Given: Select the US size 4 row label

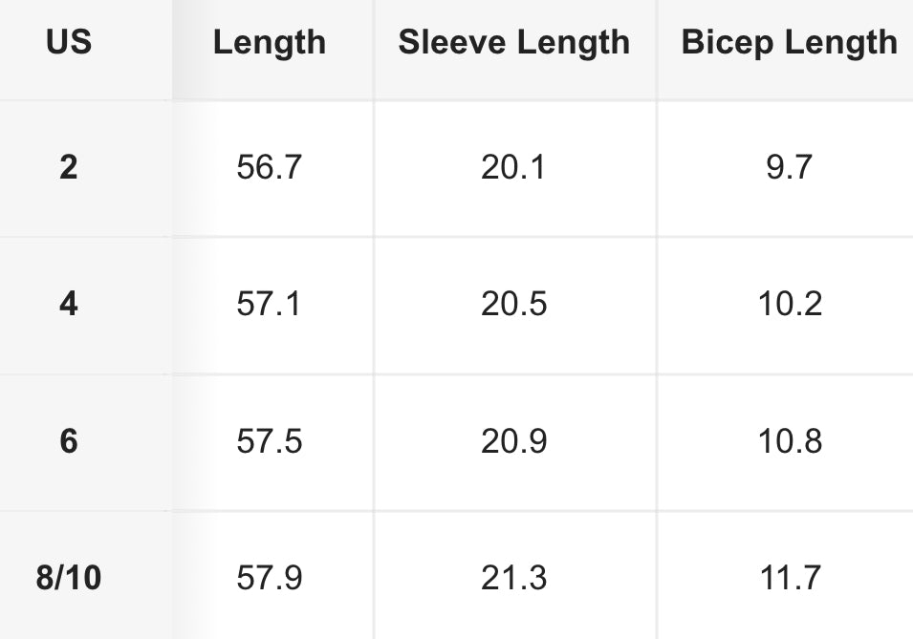Looking at the screenshot, I should [x=69, y=305].
